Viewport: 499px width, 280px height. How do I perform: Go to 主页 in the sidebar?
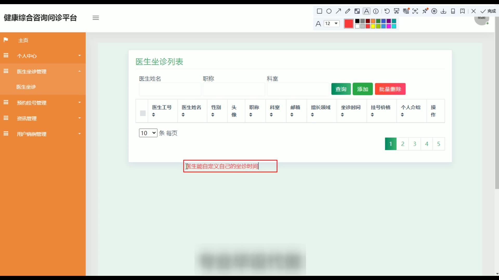coord(23,40)
